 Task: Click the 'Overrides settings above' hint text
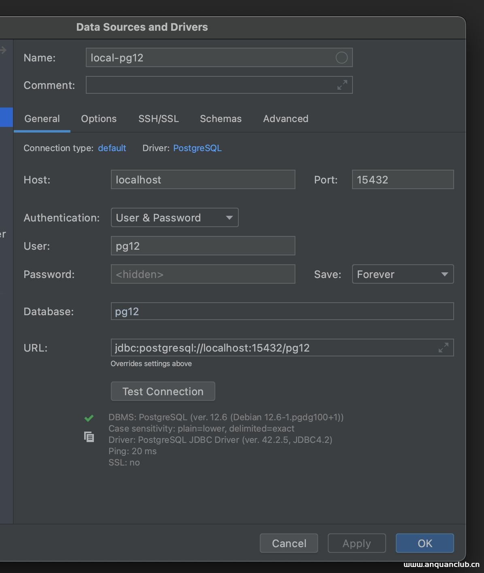(x=151, y=364)
